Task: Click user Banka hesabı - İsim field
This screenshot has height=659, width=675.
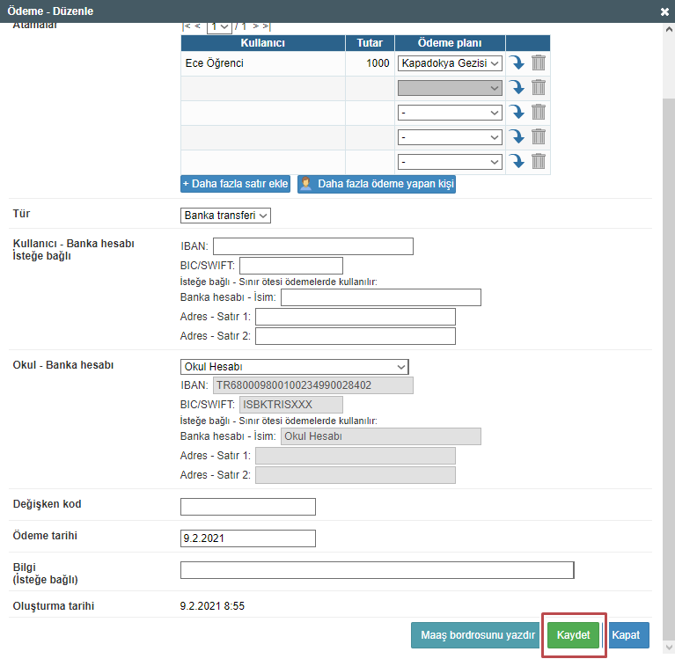Action: tap(381, 297)
